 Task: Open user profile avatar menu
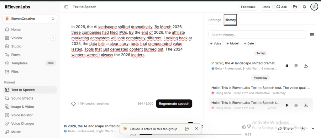(314, 7)
